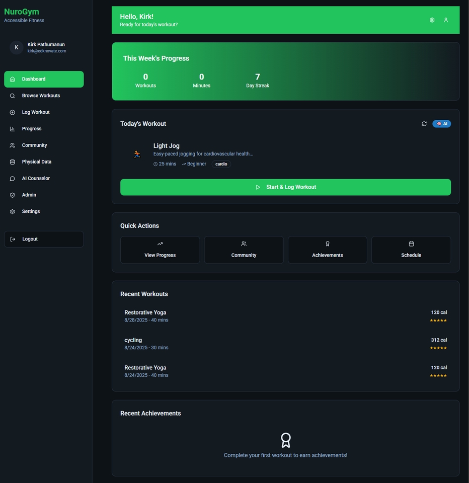Click the Physical Data database icon
Image resolution: width=469 pixels, height=483 pixels.
click(x=12, y=162)
